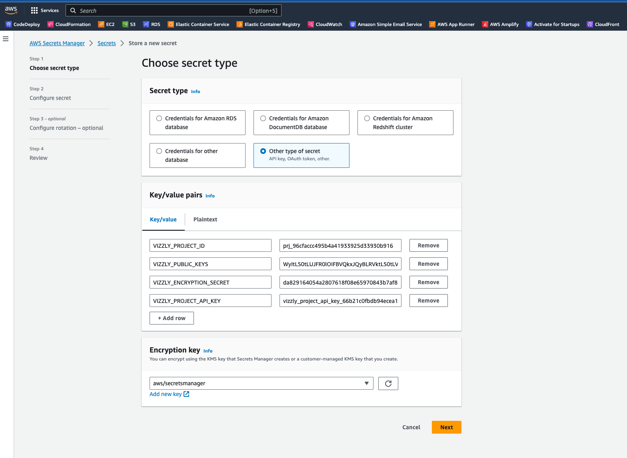The height and width of the screenshot is (458, 627).
Task: Click the search magnifier icon
Action: [73, 11]
